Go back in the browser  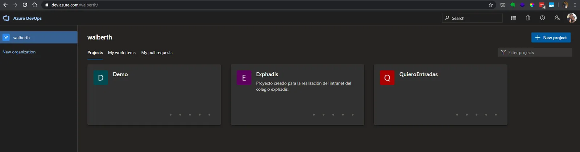pos(5,5)
